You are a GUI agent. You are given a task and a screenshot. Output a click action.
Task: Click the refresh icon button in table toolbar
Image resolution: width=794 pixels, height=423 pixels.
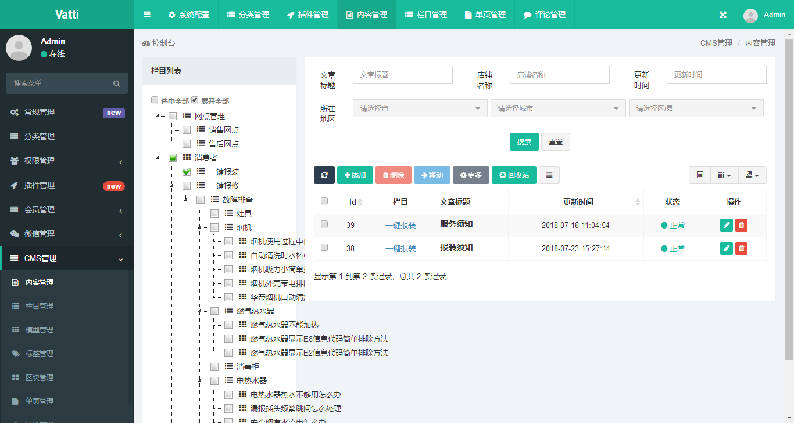(324, 175)
